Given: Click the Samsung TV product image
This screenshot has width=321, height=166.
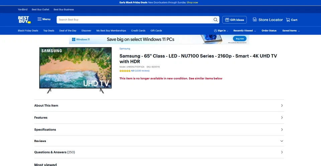Looking at the screenshot, I should (75, 70).
